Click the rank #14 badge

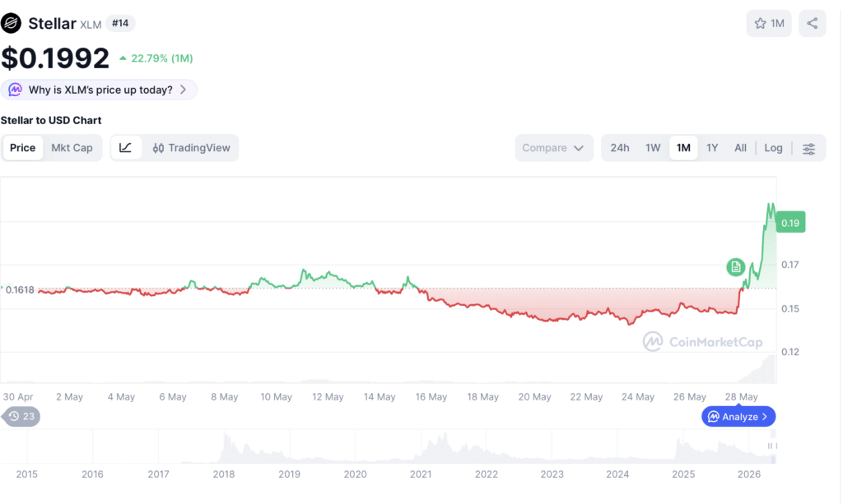(x=120, y=23)
